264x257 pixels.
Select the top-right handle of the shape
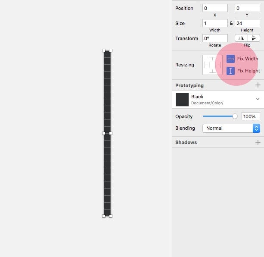(x=111, y=50)
